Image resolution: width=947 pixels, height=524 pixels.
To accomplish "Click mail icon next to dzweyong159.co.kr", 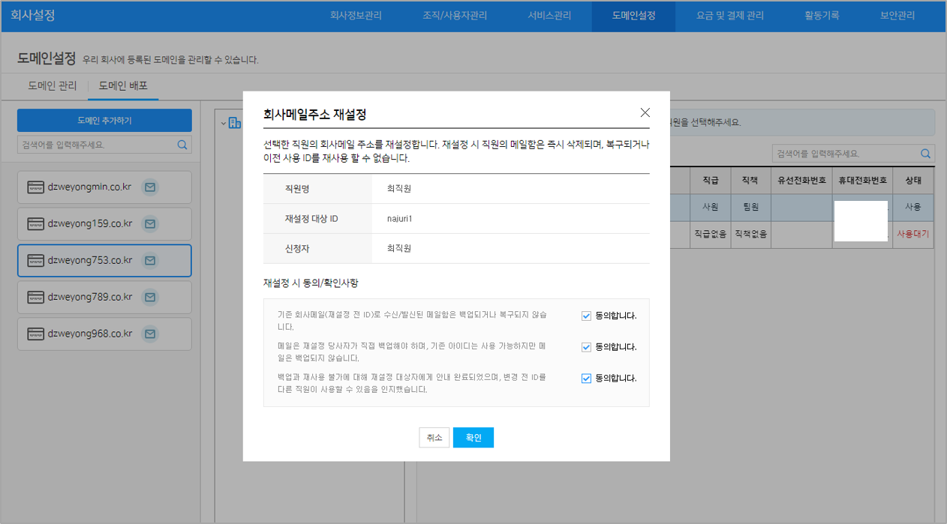I will tap(150, 223).
